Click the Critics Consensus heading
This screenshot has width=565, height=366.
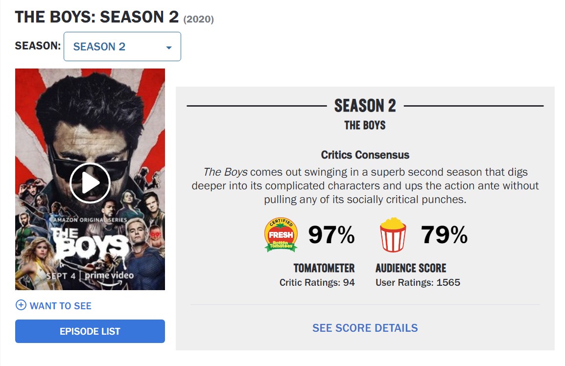click(365, 155)
